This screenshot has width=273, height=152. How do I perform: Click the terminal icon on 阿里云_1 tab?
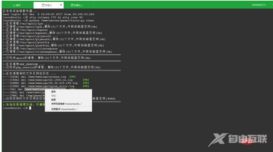pos(72,5)
